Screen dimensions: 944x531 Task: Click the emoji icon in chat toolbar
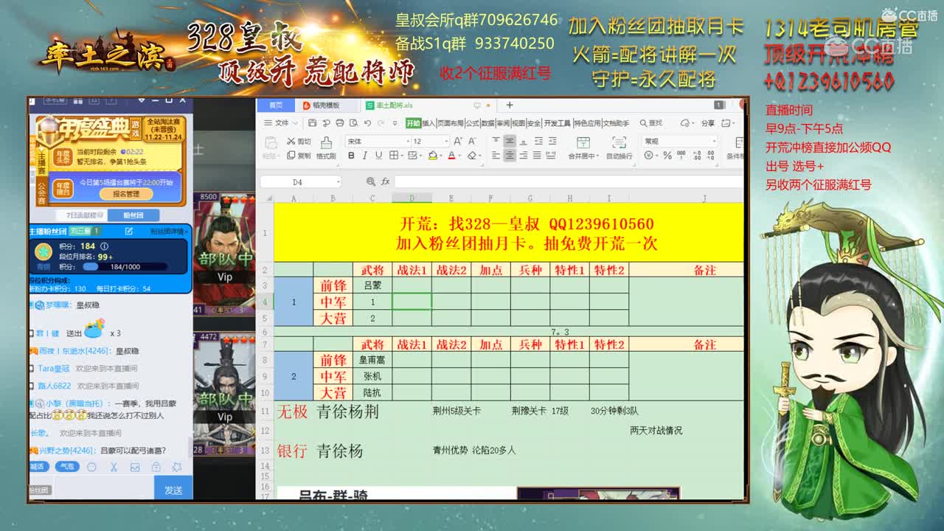click(x=91, y=467)
